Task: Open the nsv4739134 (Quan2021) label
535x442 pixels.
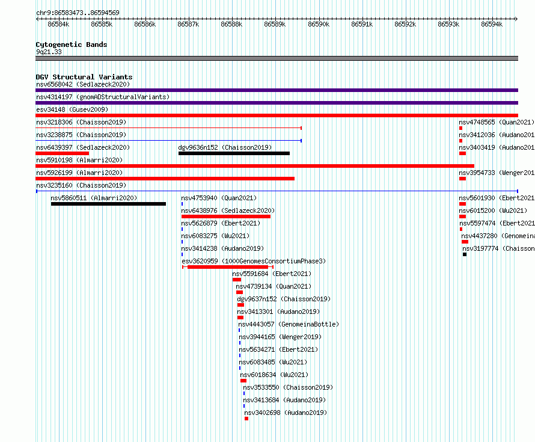Action: point(274,286)
